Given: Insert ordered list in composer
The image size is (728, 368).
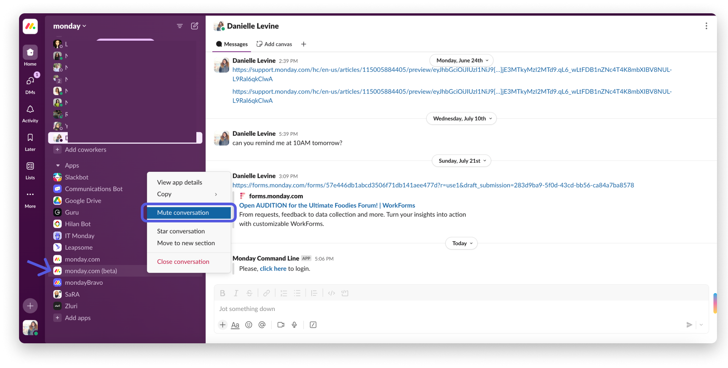Looking at the screenshot, I should pyautogui.click(x=284, y=293).
